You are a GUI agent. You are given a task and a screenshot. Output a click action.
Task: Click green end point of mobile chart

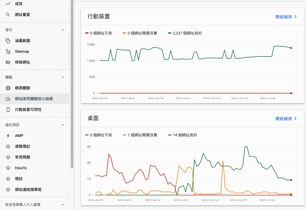(291, 48)
